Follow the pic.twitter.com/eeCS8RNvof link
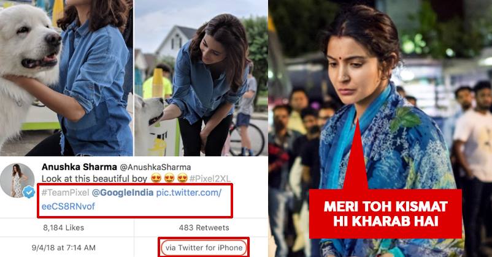The width and height of the screenshot is (492, 257). point(131,199)
